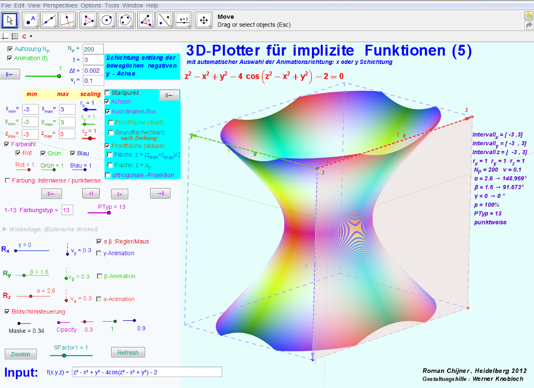Click the f(x,y,z) input field
This screenshot has width=534, height=388.
[x=147, y=372]
